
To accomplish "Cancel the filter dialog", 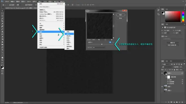I will click(x=120, y=18).
